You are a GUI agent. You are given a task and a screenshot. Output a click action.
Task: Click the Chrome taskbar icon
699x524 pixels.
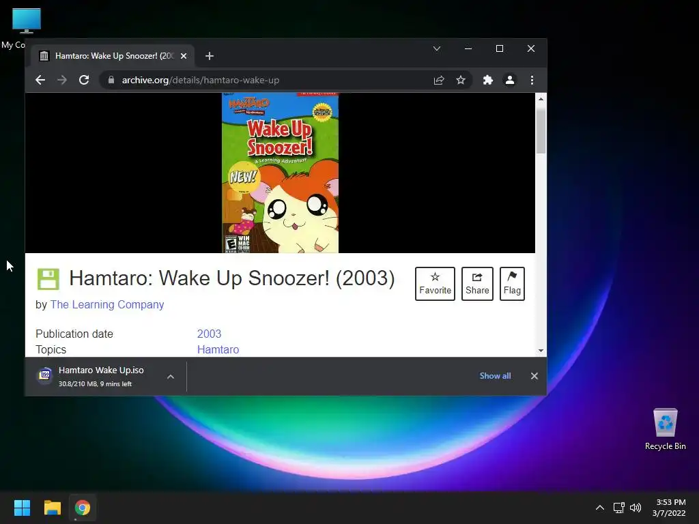tap(83, 508)
